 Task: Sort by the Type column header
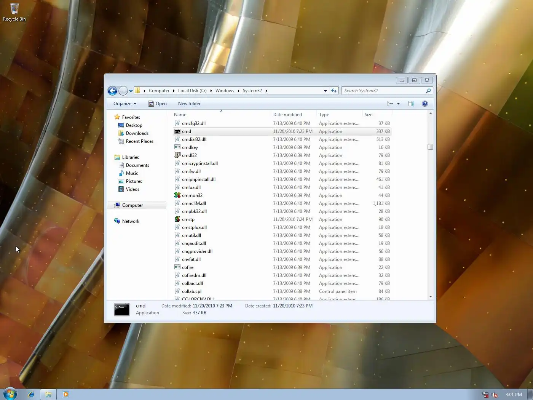[x=339, y=114]
